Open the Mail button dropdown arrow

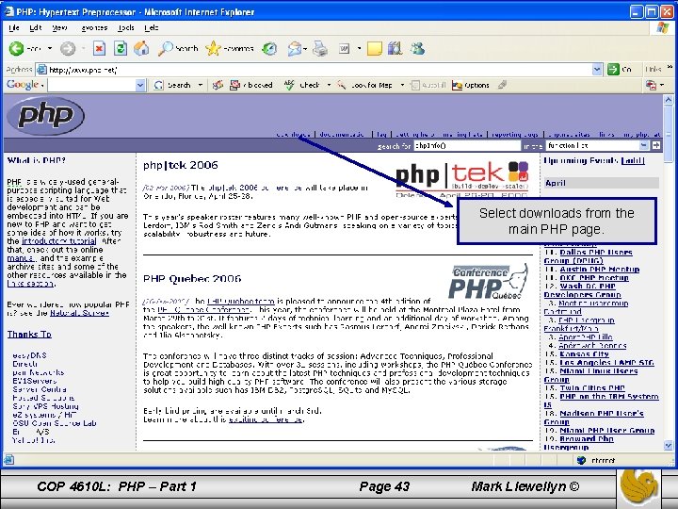pos(305,49)
